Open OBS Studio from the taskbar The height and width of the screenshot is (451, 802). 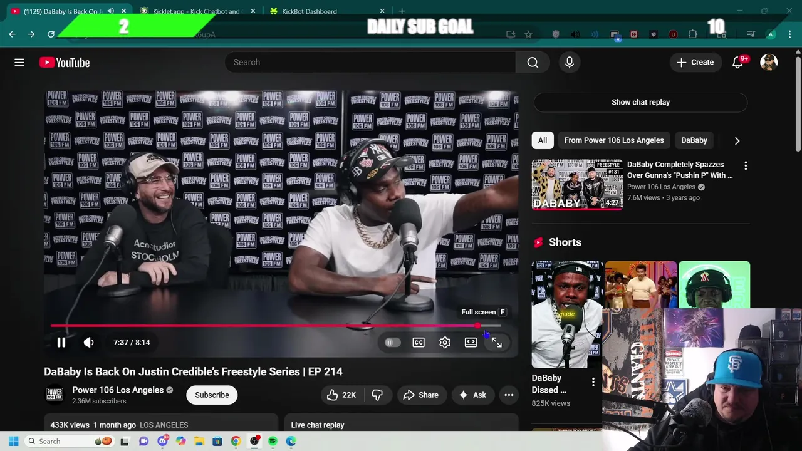pyautogui.click(x=254, y=442)
